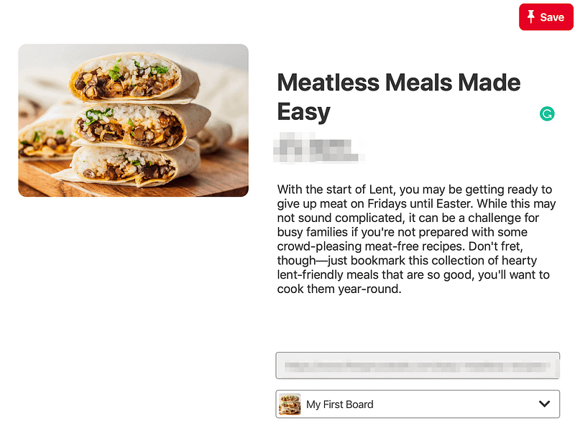Viewport: 575px width, 423px height.
Task: Expand board list with chevron arrow
Action: pos(545,404)
